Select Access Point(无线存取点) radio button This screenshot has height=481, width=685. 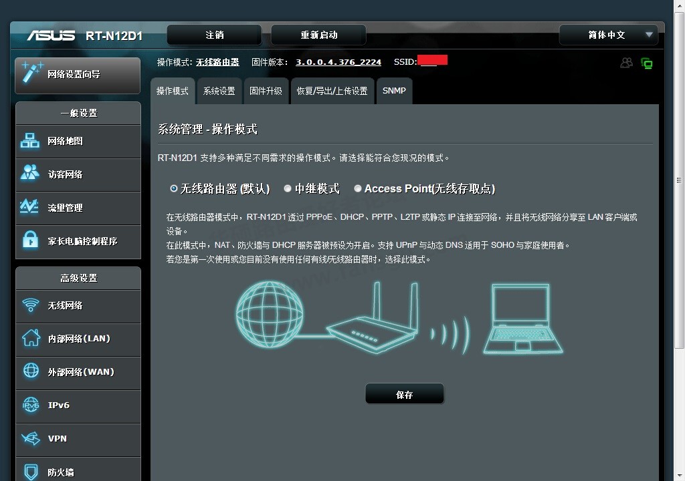click(358, 188)
